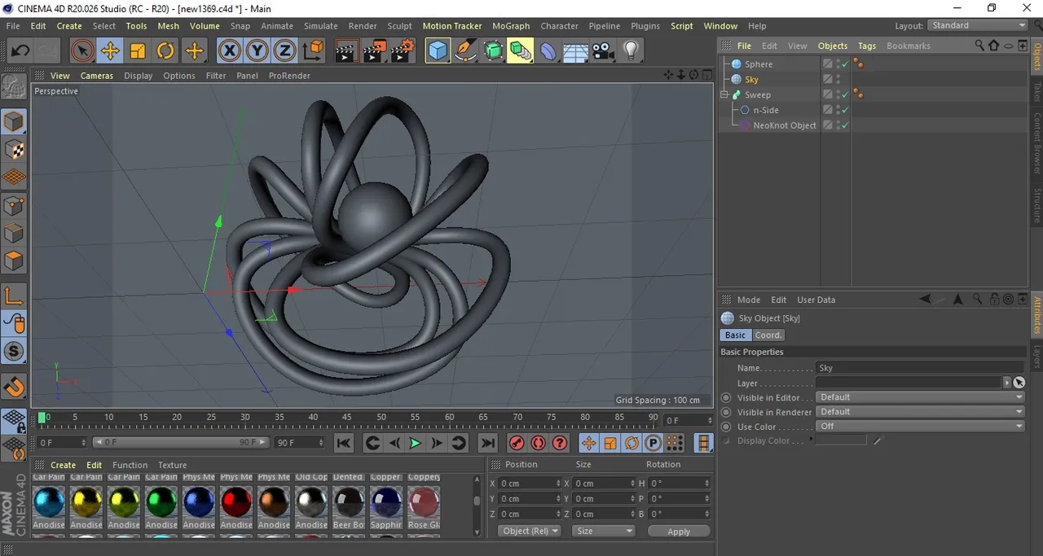Switch to Texture mode

14,150
